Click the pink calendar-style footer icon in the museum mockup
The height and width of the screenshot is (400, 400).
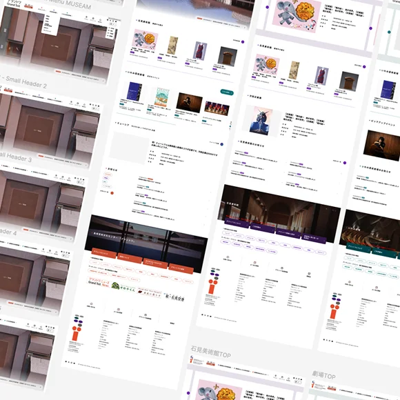pos(254,263)
